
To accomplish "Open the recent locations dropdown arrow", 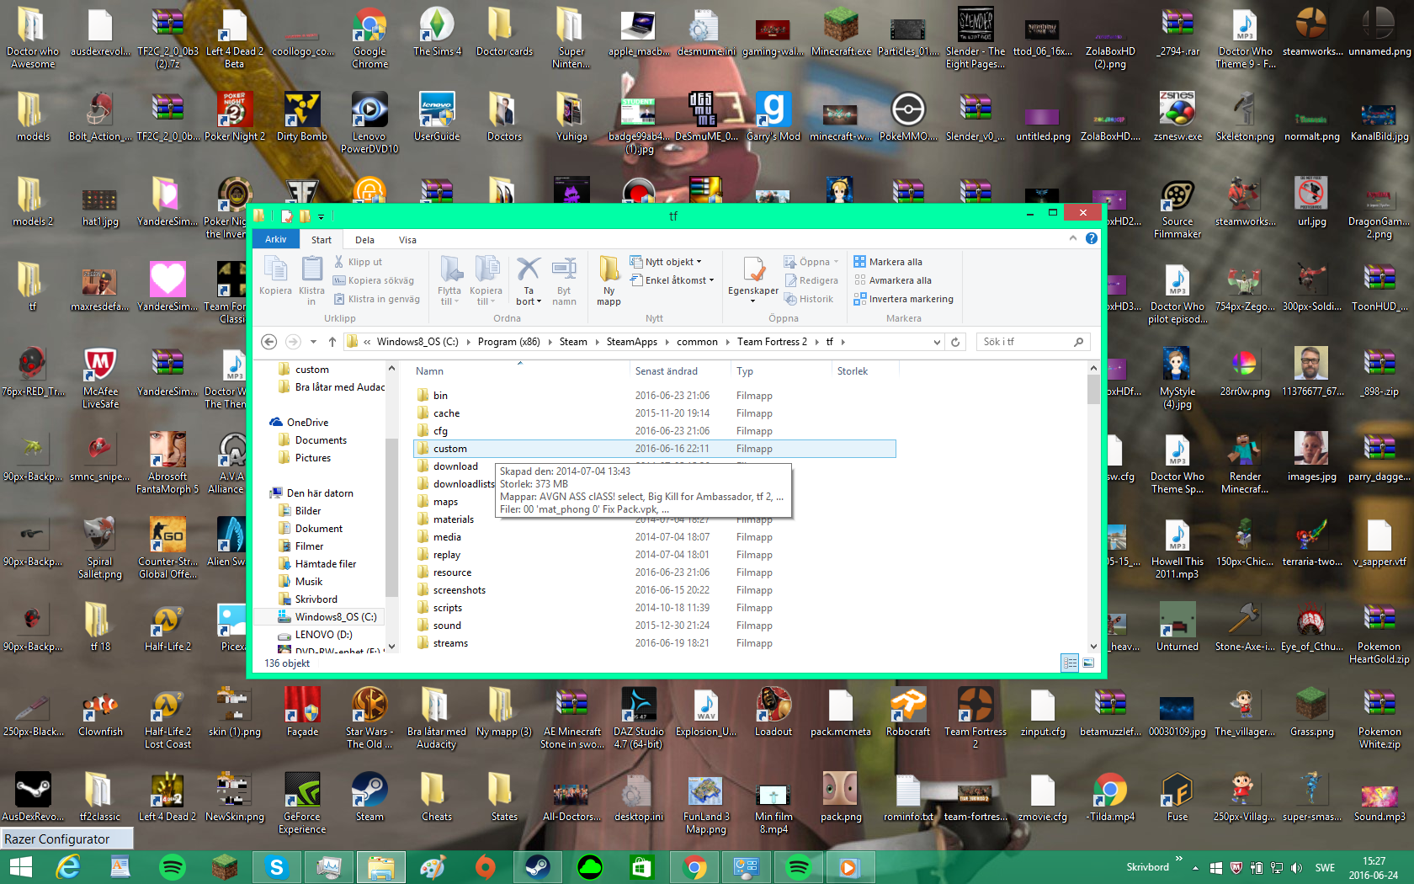I will pyautogui.click(x=313, y=342).
